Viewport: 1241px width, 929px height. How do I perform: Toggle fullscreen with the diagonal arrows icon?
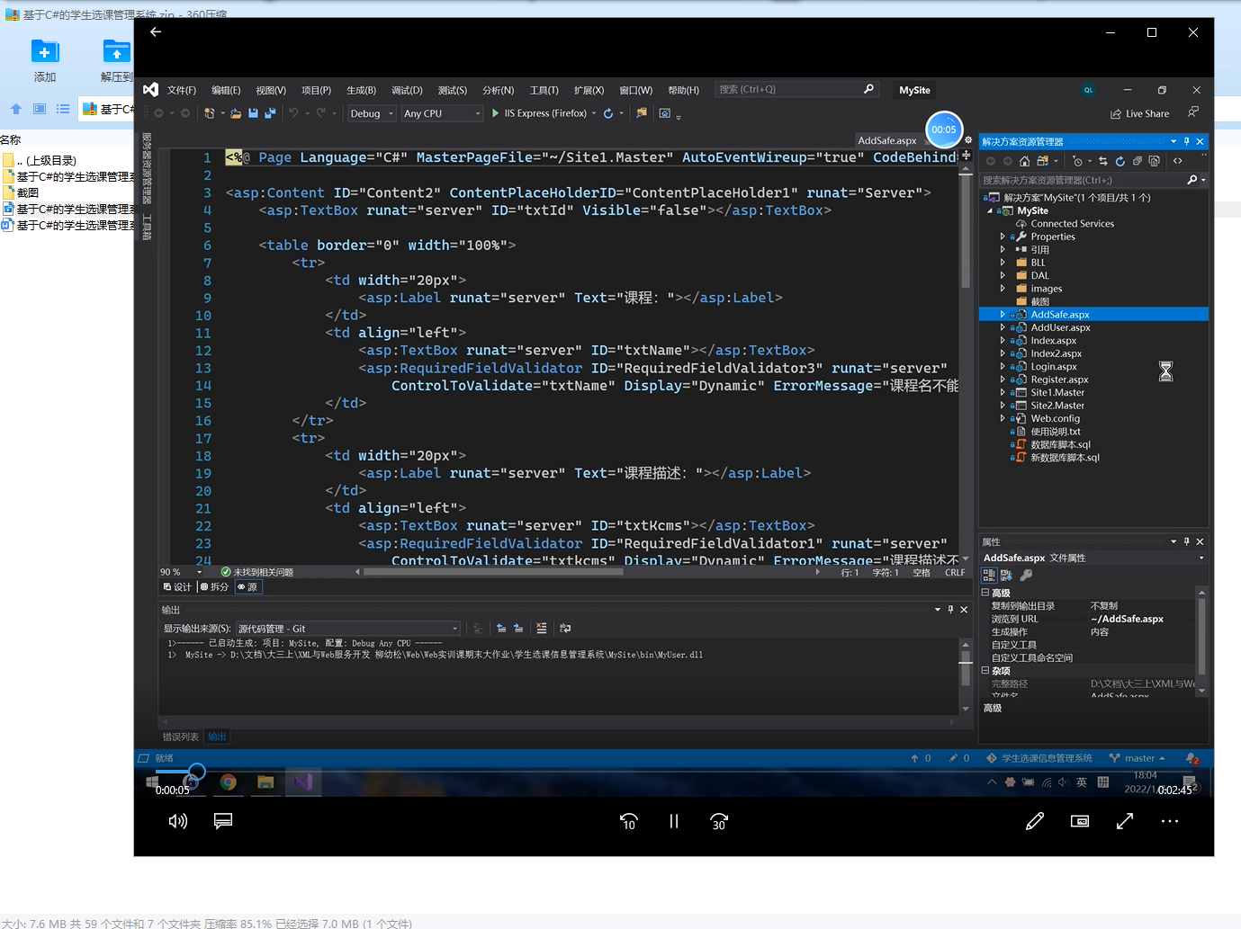tap(1125, 821)
